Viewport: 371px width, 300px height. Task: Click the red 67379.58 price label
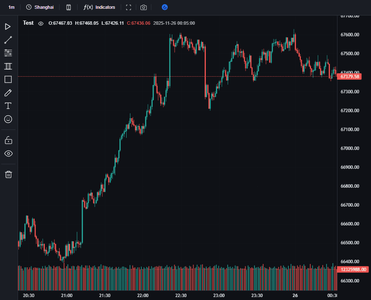click(x=350, y=77)
